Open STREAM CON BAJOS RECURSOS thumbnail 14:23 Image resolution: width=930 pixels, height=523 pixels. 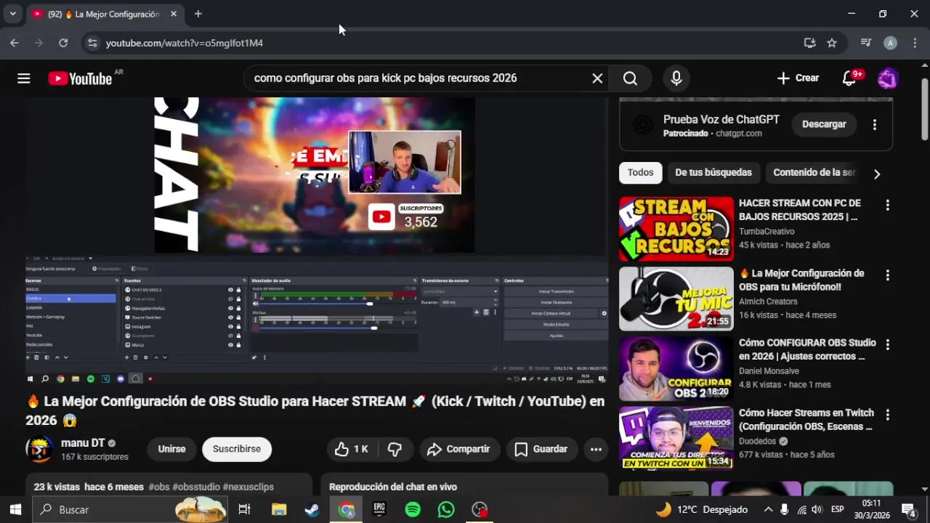coord(676,229)
